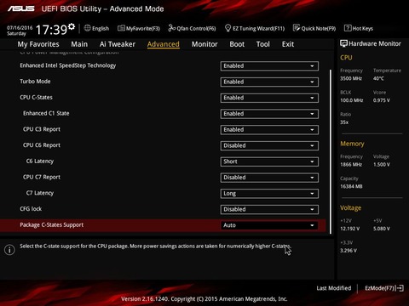Screen dimensions: 409x306
Task: Click the +3.3V 3.296 V reading
Action: [x=349, y=251]
